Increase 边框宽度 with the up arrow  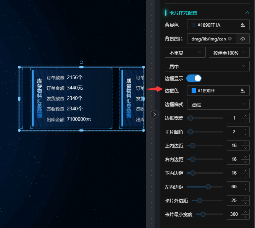(245, 116)
